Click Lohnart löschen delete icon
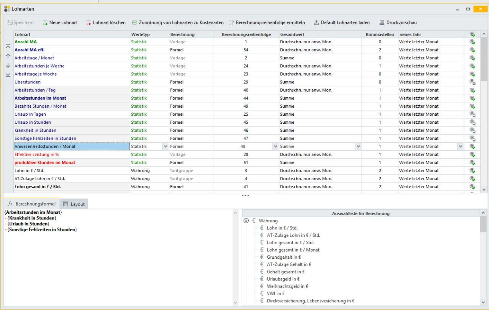This screenshot has height=310, width=490. 89,22
